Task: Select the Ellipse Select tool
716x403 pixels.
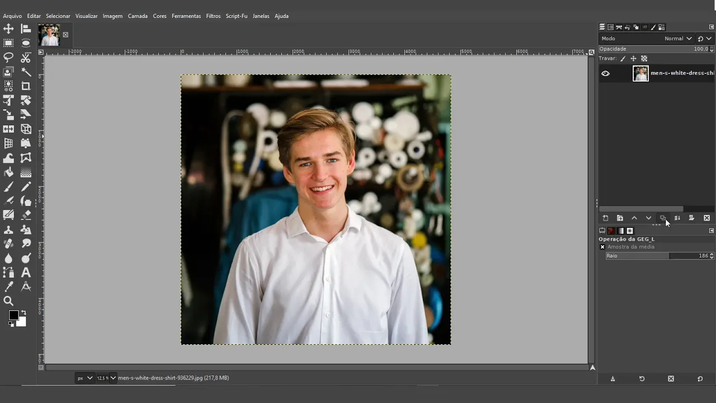Action: (x=26, y=43)
